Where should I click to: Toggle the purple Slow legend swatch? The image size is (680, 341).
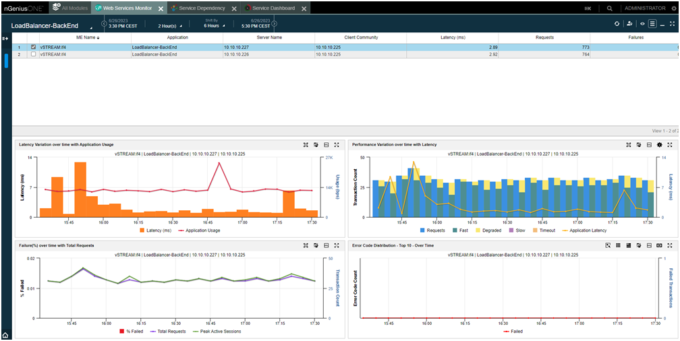pos(511,230)
